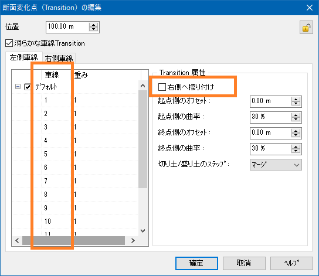319x276 pixels.
Task: Increase 終点側のオフセット with up spinner arrow
Action: 296,131
